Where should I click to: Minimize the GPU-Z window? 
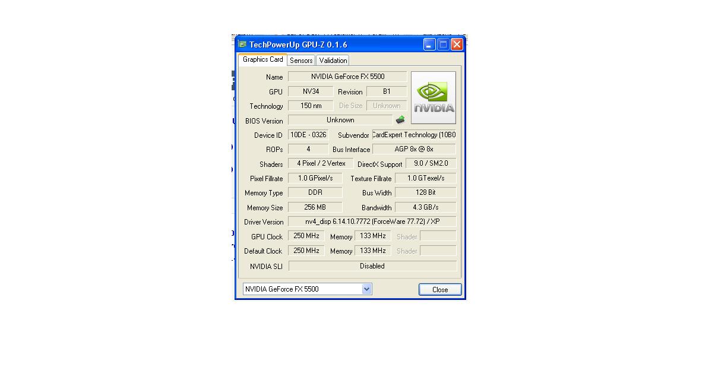[429, 45]
